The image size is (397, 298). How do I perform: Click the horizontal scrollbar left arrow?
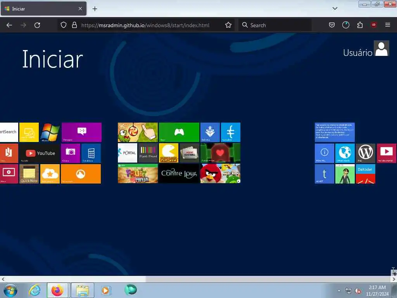click(3, 279)
